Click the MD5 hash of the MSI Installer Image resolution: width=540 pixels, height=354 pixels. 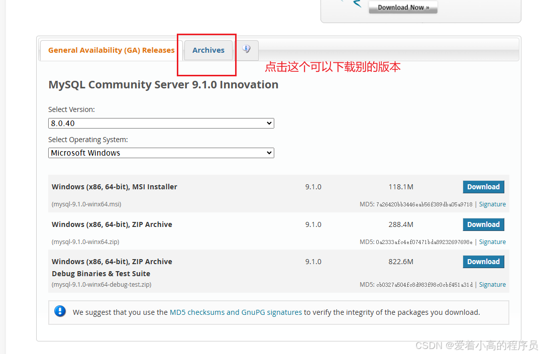[424, 204]
